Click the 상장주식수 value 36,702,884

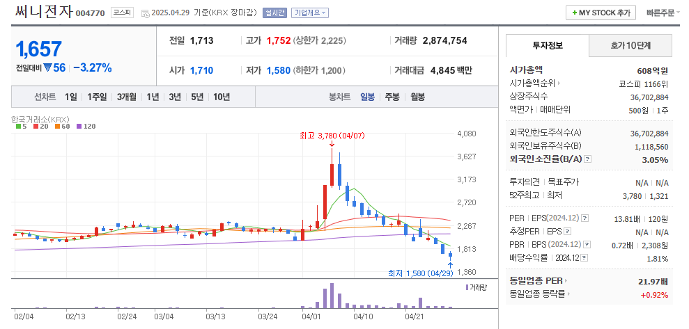pyautogui.click(x=649, y=97)
